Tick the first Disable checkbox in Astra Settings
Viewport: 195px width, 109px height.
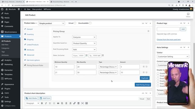tap(158, 73)
